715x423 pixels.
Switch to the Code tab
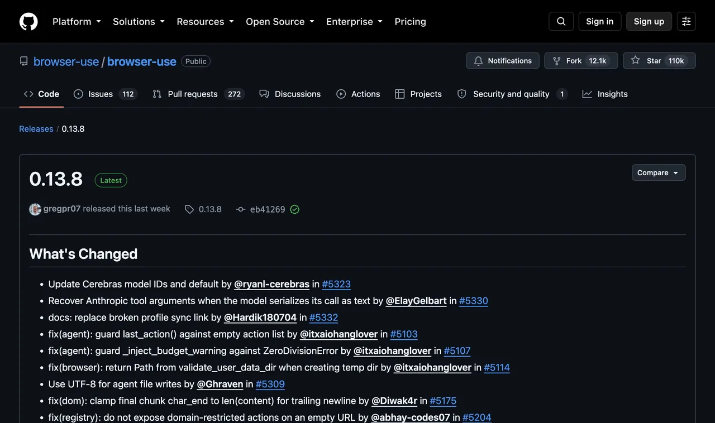(x=41, y=94)
